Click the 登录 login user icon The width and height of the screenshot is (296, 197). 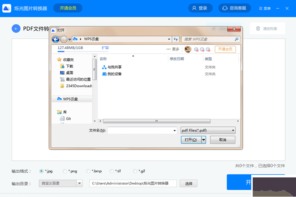(x=194, y=8)
